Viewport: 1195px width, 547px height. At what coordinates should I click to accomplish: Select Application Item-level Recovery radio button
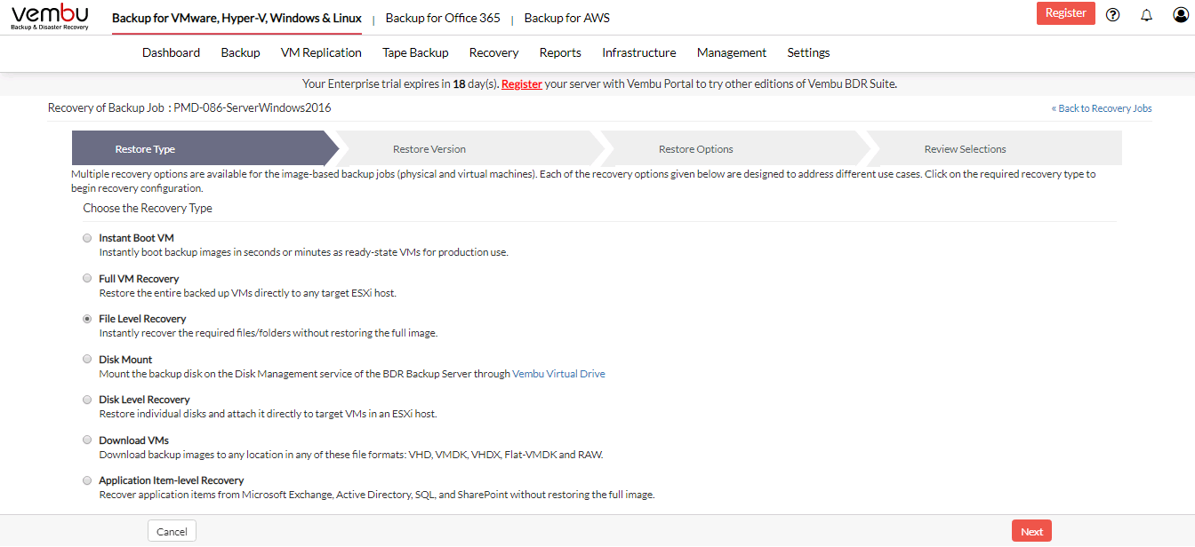[87, 480]
